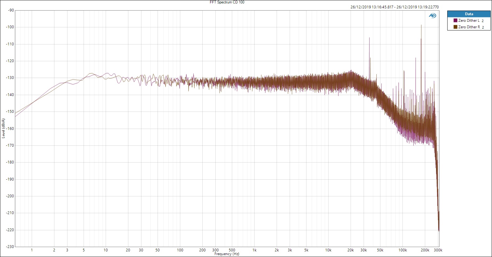
Task: Click the 20k frequency axis tick
Action: 351,250
